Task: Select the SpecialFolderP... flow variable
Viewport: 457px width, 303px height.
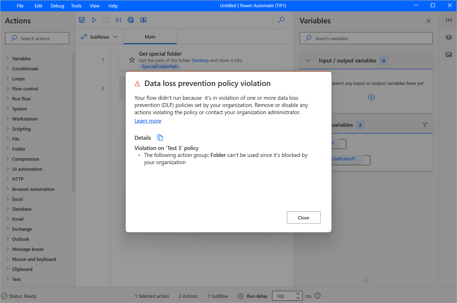Action: click(344, 159)
